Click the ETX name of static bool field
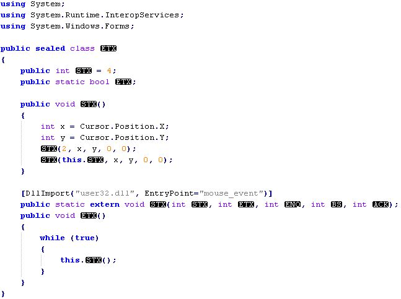401x299 pixels. (x=123, y=82)
